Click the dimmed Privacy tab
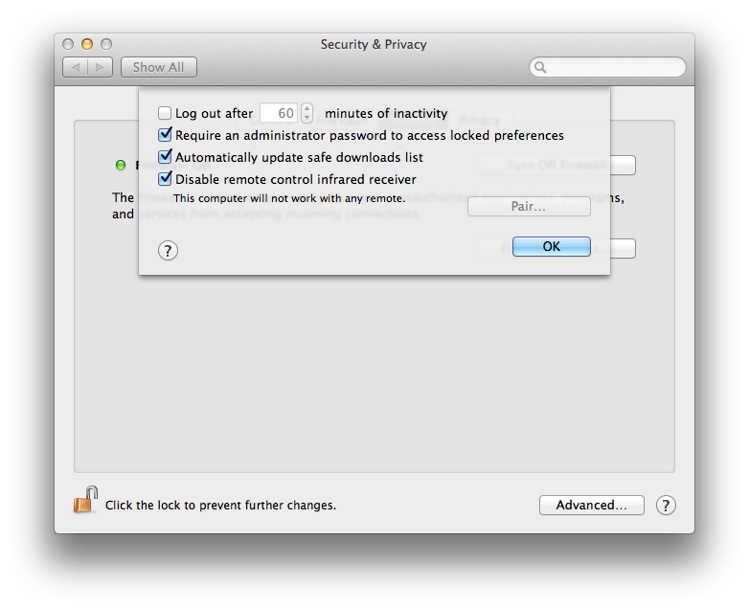Viewport: 749px width, 609px height. [479, 120]
